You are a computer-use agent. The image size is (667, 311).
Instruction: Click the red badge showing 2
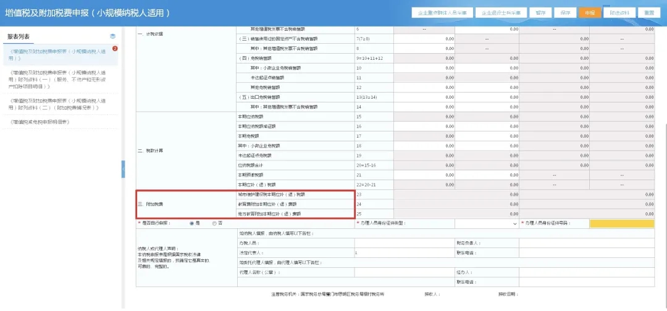pyautogui.click(x=115, y=48)
